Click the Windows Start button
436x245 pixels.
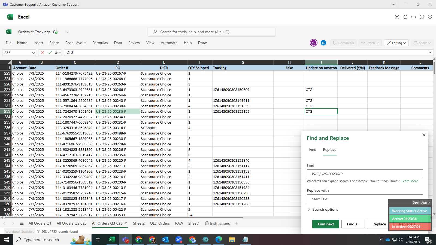coord(7,240)
